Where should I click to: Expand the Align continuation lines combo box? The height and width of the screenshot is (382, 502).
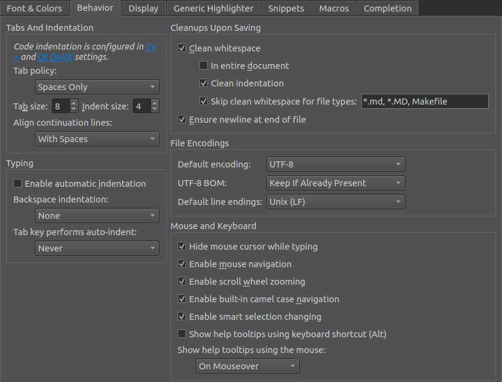[x=97, y=139]
